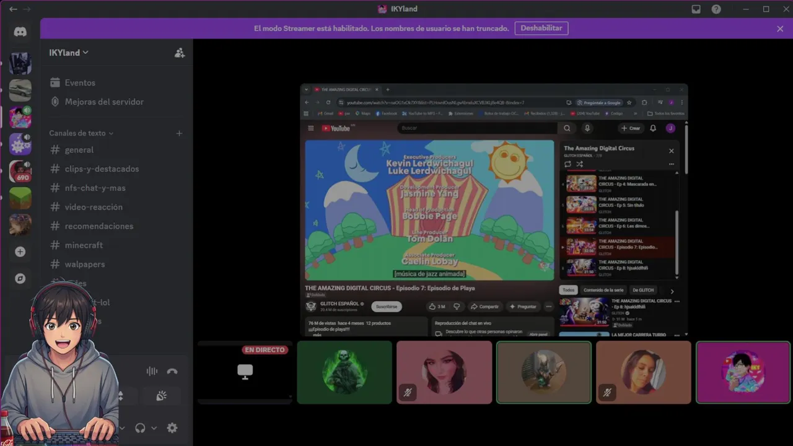
Task: Open streamed Chrome three-dot menu
Action: pyautogui.click(x=682, y=102)
